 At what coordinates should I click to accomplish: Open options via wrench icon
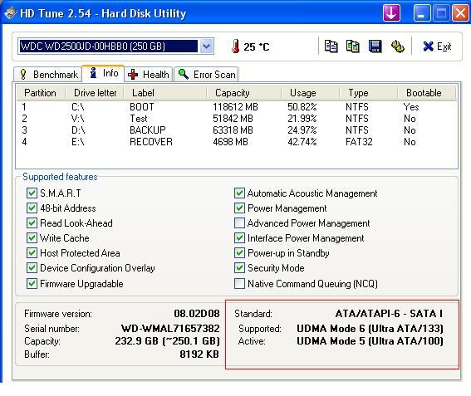pos(397,46)
